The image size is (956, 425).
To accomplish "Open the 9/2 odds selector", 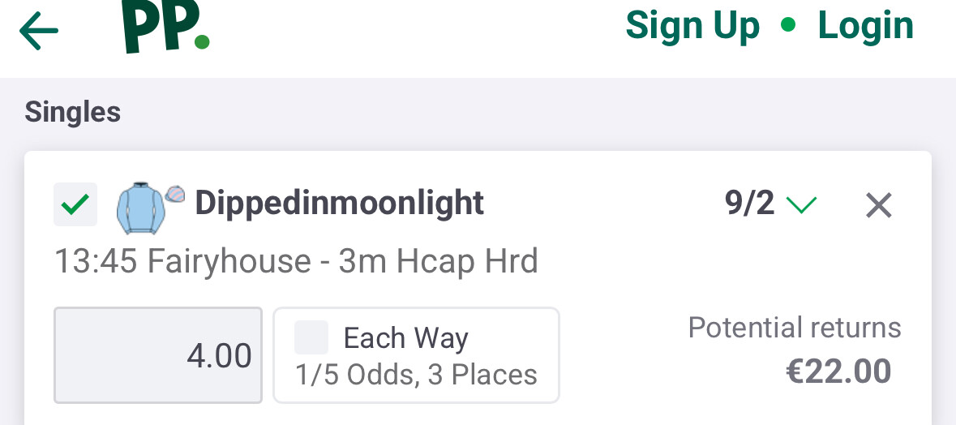I will pos(749,204).
